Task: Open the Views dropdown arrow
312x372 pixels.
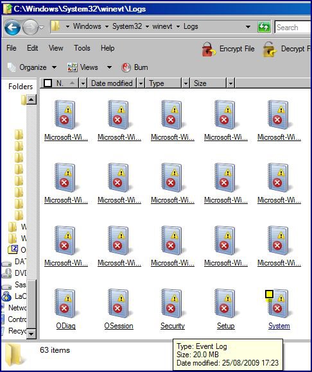Action: pyautogui.click(x=109, y=67)
